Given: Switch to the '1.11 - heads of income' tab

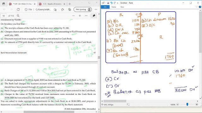Looking at the screenshot, I should tap(52, 4).
